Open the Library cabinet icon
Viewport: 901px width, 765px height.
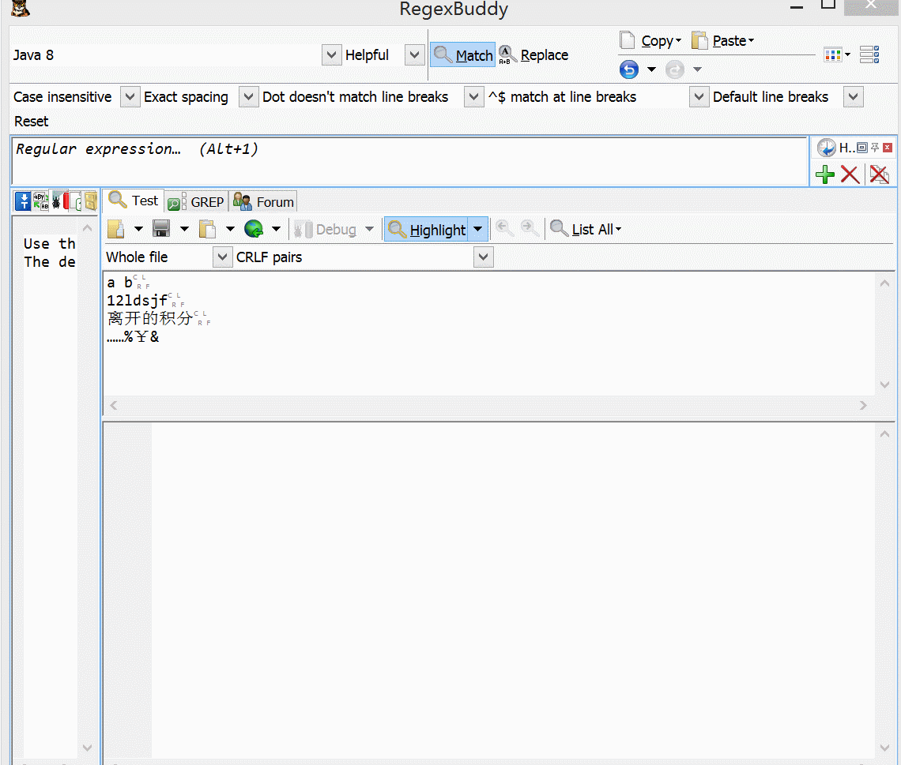90,201
